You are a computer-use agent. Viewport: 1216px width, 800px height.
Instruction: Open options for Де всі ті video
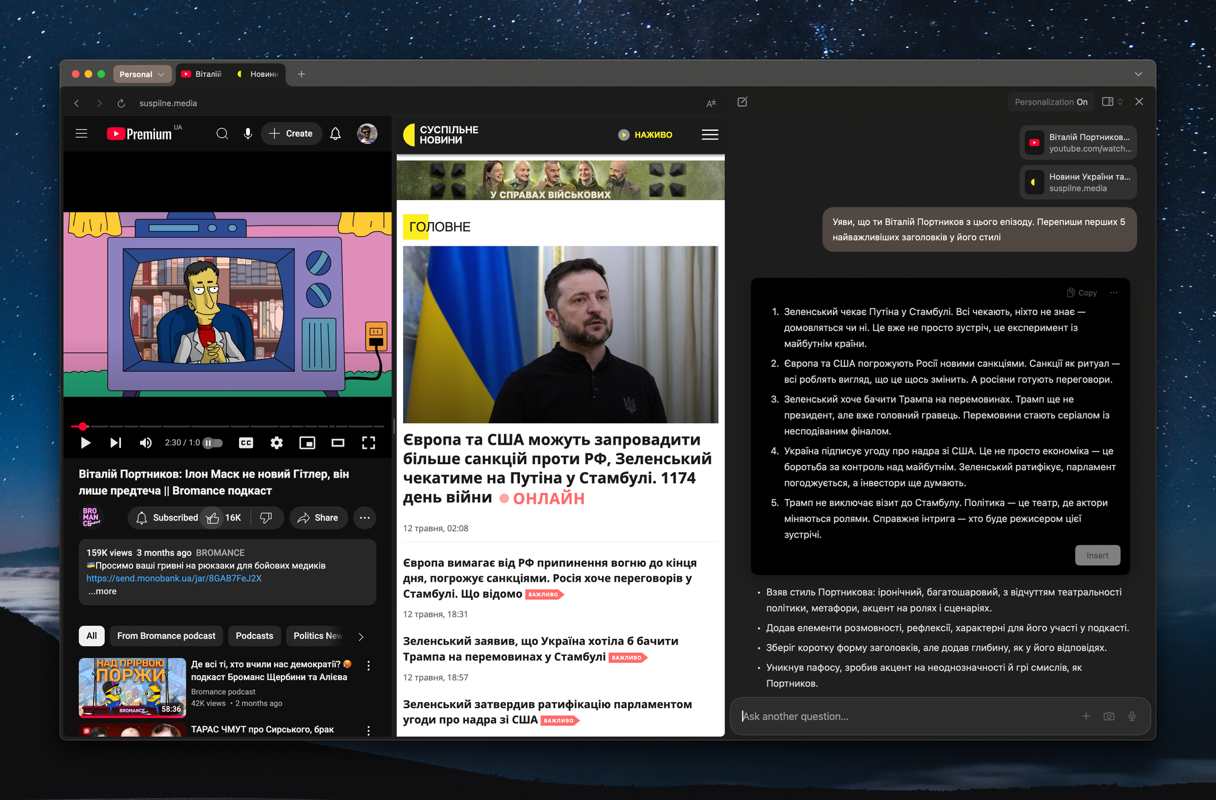368,666
